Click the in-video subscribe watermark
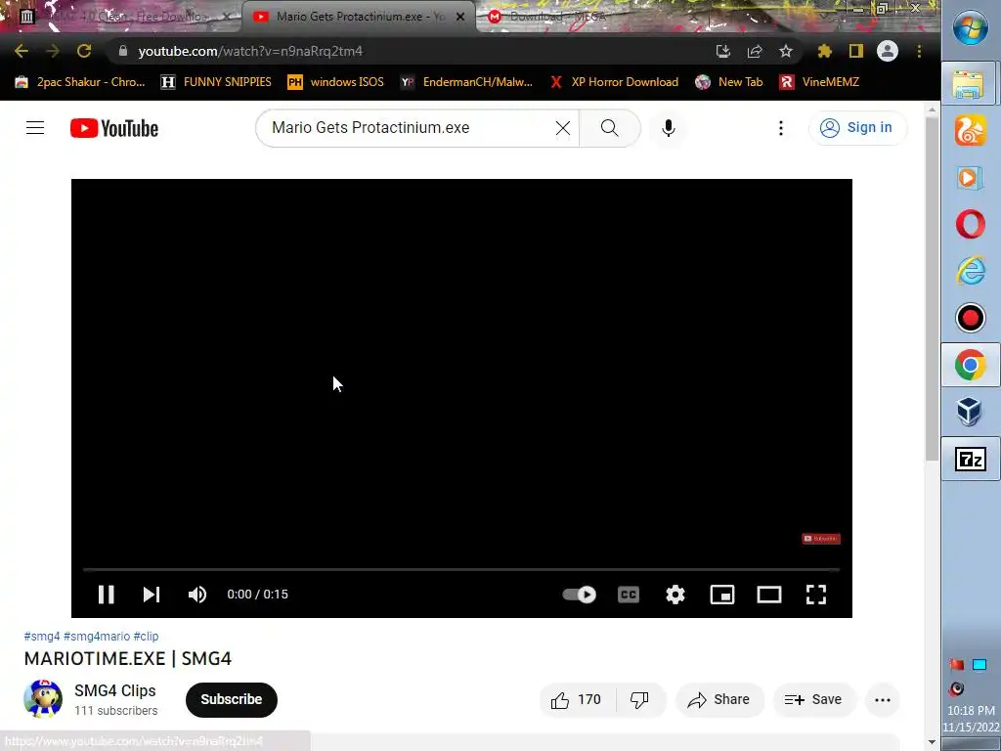1001x751 pixels. (821, 539)
